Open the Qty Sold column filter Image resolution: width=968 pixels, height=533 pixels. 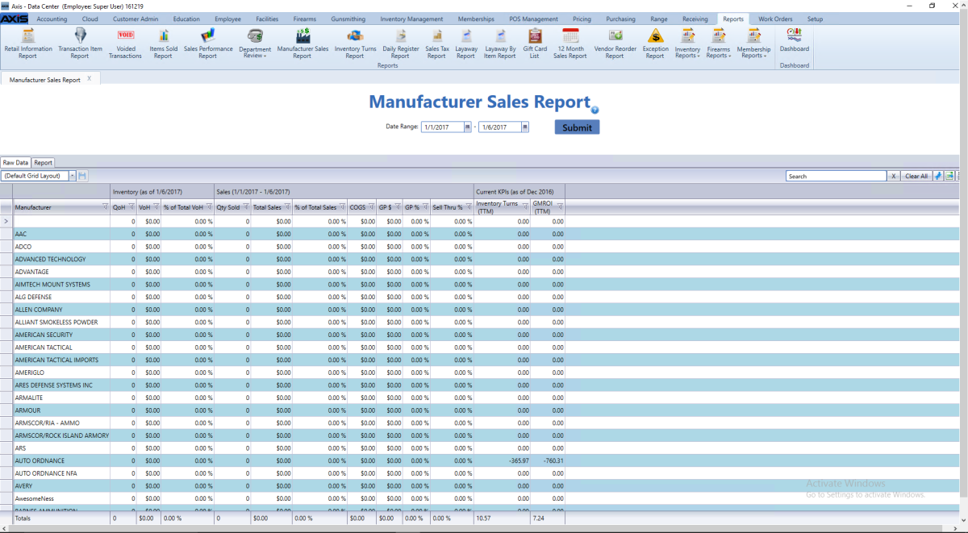point(245,207)
